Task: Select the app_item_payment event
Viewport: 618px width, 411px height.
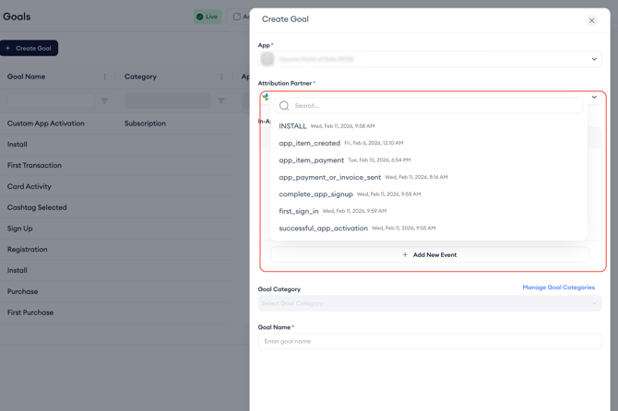Action: pyautogui.click(x=312, y=160)
